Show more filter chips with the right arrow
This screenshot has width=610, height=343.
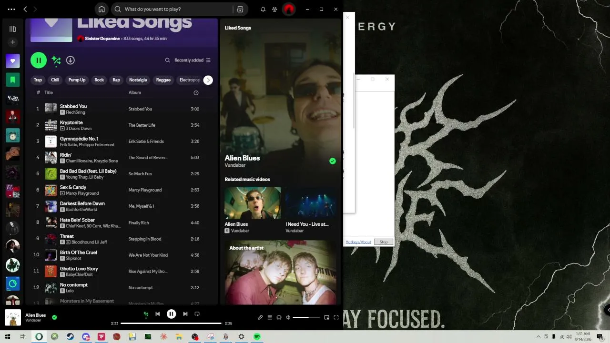pos(208,80)
